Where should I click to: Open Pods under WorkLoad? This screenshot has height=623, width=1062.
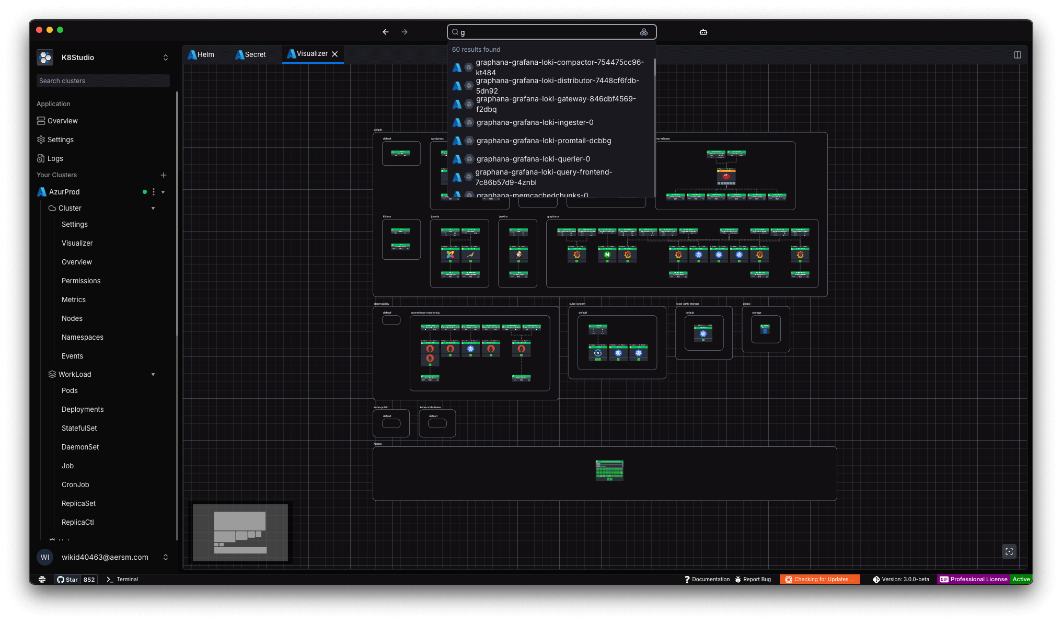point(70,390)
